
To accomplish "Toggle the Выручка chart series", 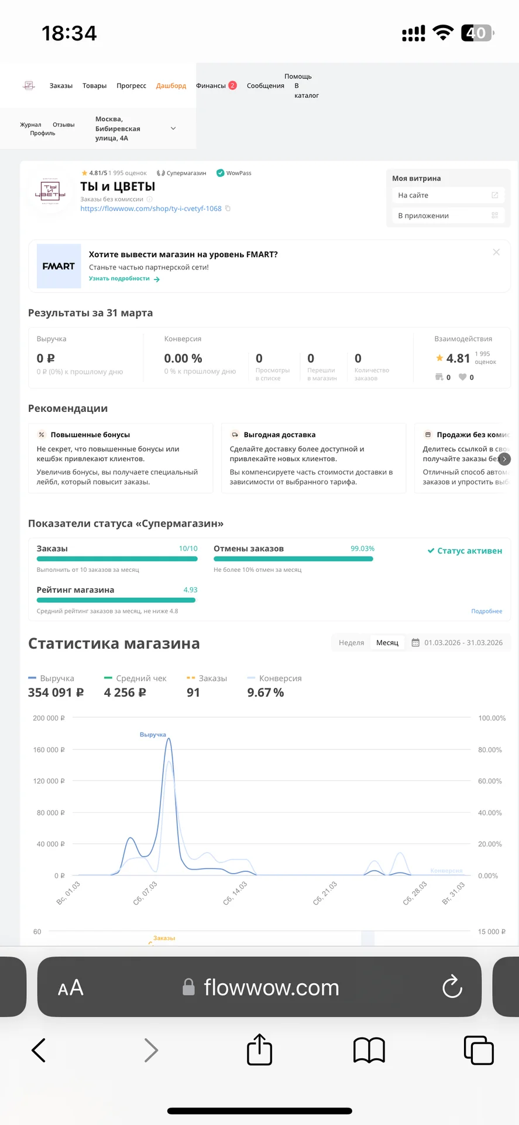I will point(51,679).
